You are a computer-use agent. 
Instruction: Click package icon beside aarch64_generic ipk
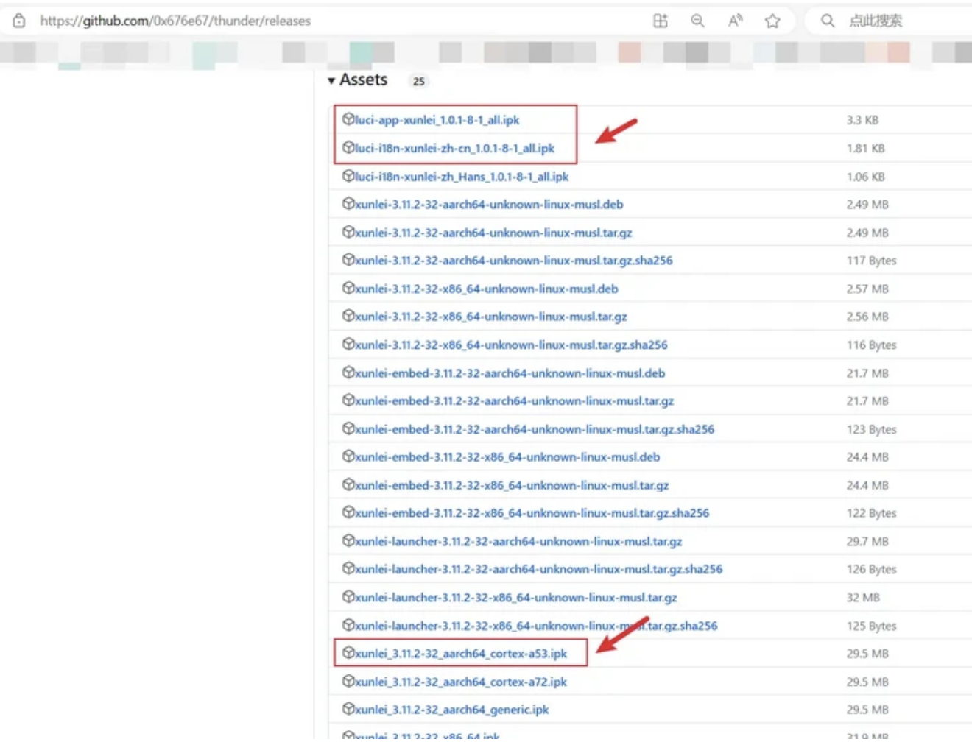point(348,710)
